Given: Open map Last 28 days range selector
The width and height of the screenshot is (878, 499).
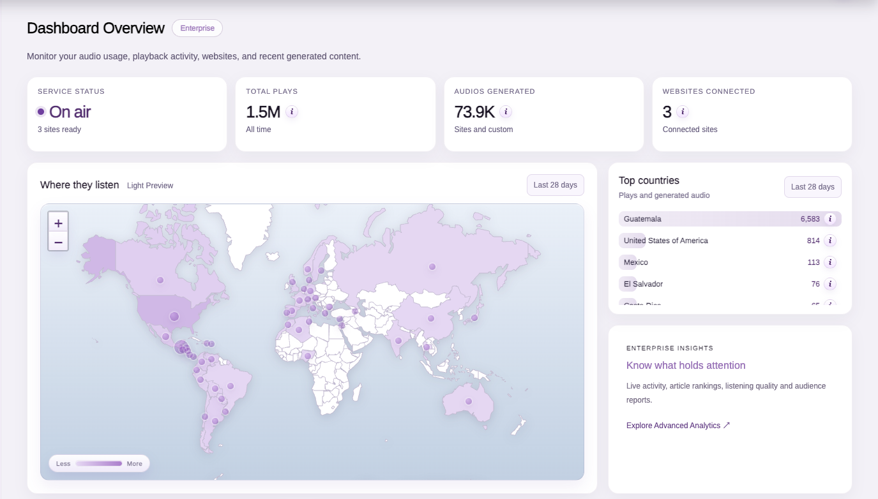Looking at the screenshot, I should pyautogui.click(x=555, y=185).
